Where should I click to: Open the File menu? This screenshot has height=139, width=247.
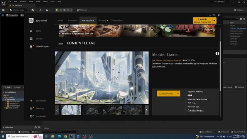pyautogui.click(x=10, y=2)
